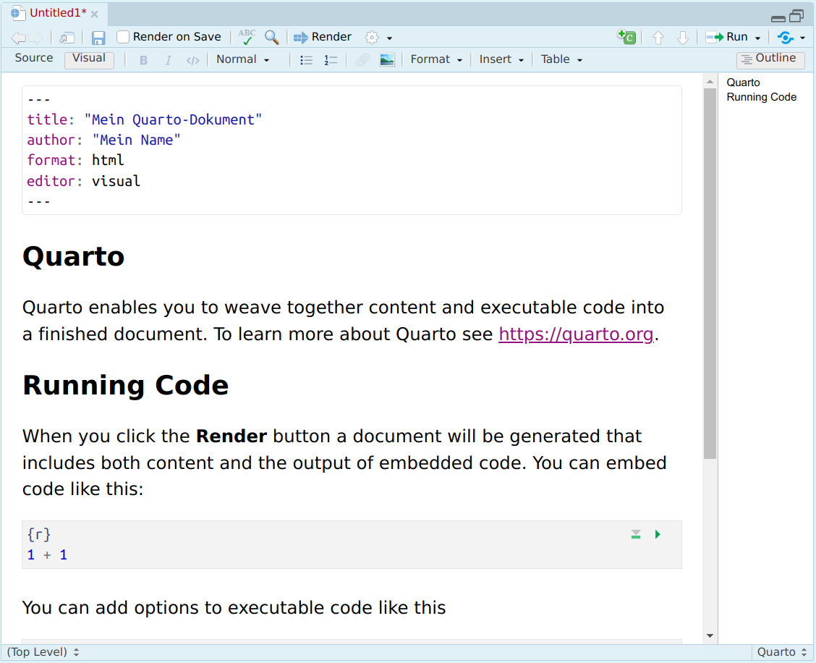This screenshot has height=663, width=816.
Task: Toggle the Outline pane
Action: (770, 59)
